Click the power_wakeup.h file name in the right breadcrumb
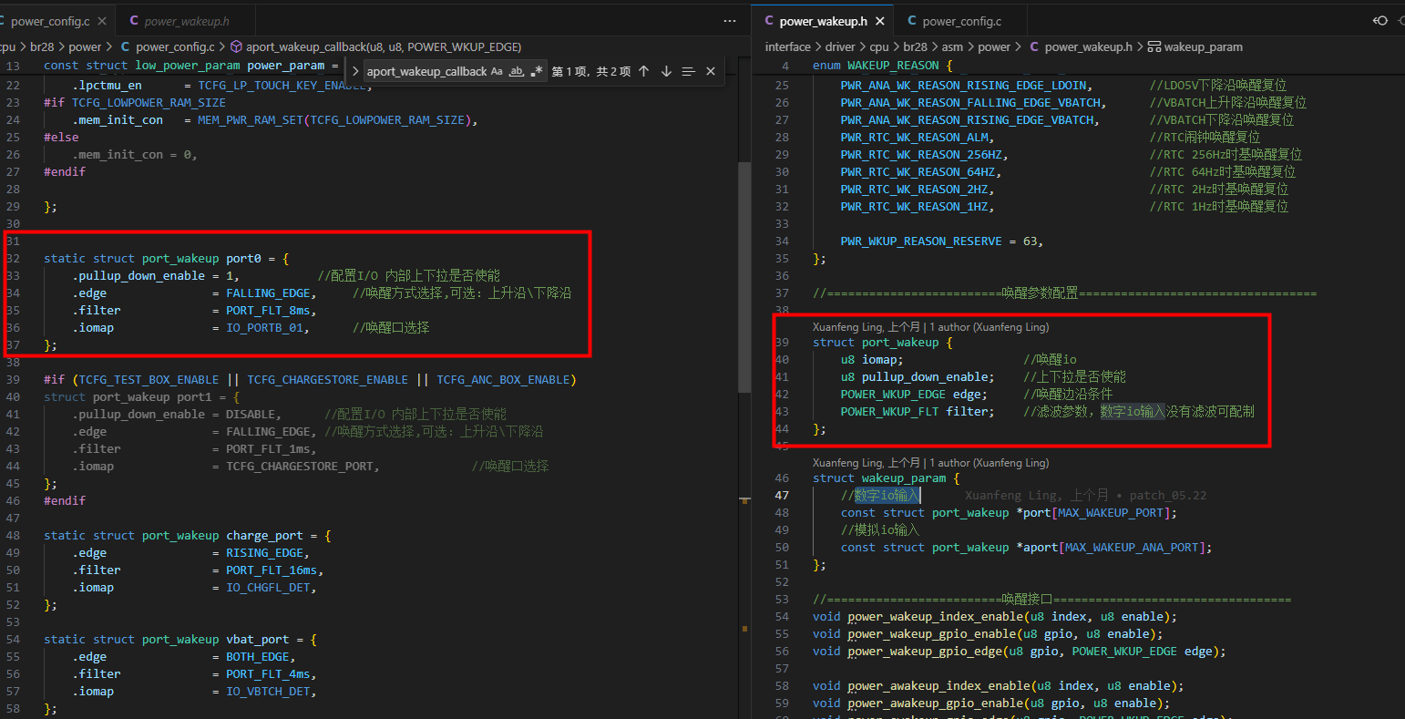The height and width of the screenshot is (719, 1405). 1088,46
